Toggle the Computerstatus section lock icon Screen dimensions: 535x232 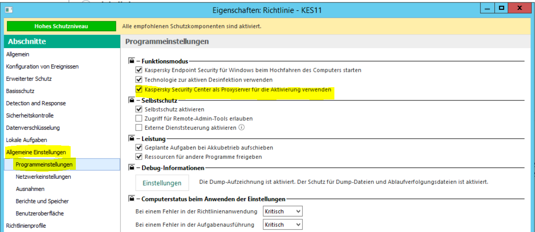click(x=132, y=199)
